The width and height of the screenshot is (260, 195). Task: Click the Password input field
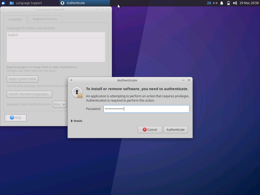click(x=147, y=109)
